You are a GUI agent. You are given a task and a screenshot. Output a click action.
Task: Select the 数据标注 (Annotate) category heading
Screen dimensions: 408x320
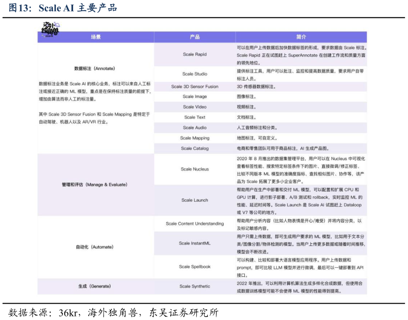(x=95, y=68)
